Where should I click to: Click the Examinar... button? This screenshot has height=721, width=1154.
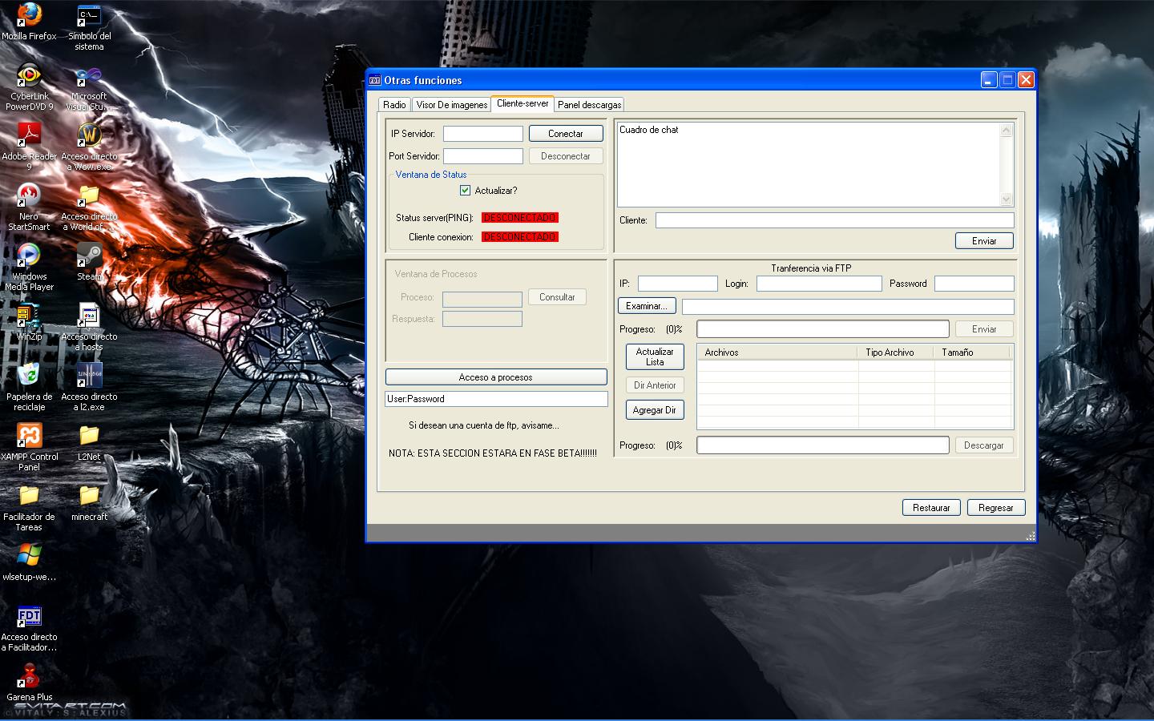click(x=647, y=306)
